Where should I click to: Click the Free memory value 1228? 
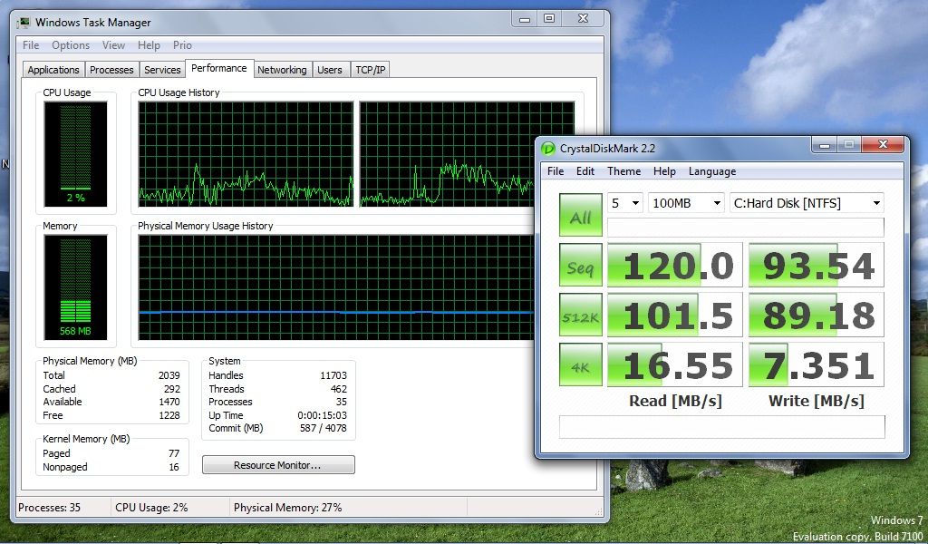169,415
